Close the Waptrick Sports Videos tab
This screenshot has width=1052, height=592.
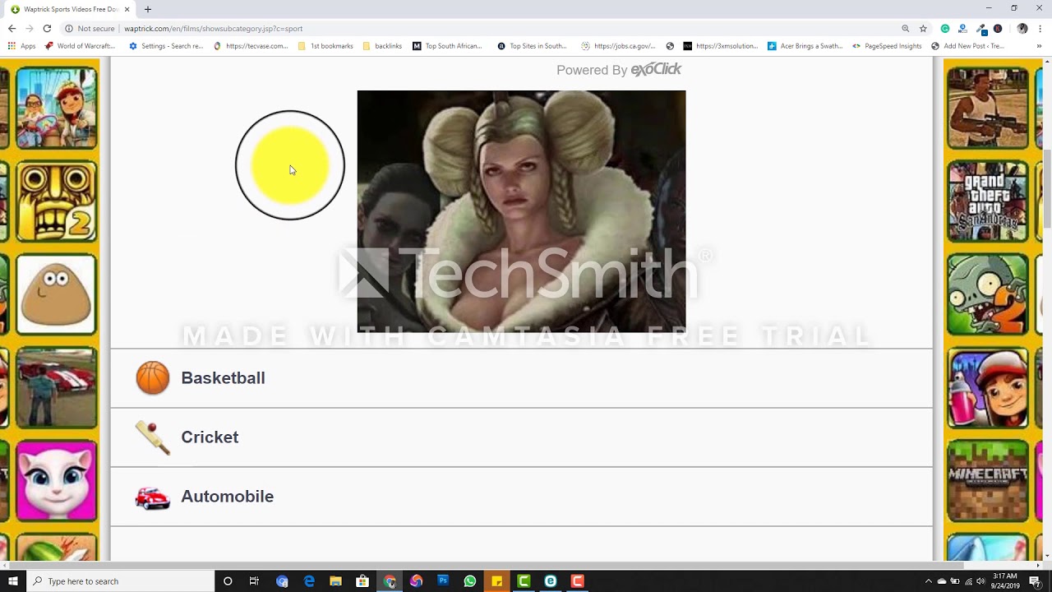[127, 9]
